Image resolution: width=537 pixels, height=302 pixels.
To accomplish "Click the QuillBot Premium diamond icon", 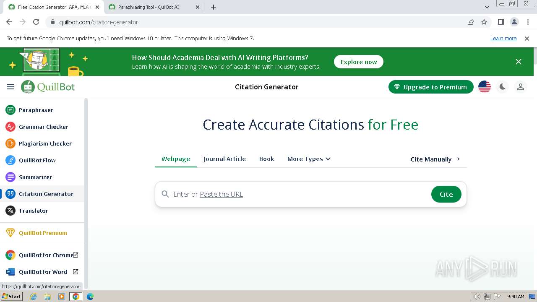I will click(10, 233).
